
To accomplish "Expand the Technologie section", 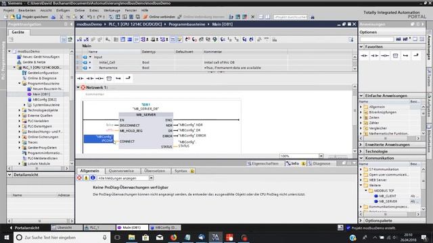I will click(x=361, y=151).
